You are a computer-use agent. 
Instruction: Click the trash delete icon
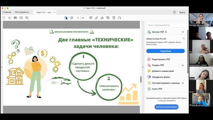click(x=114, y=18)
